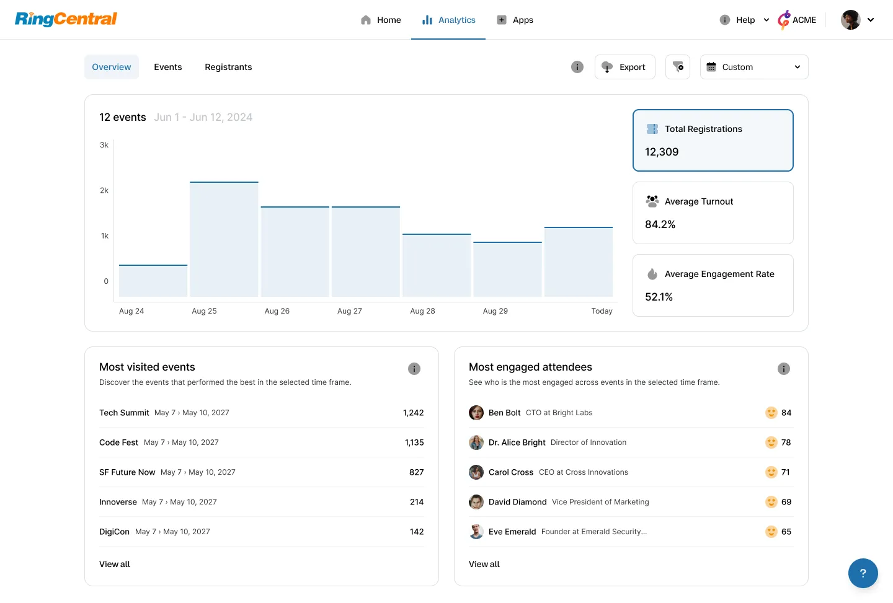Select the Average Turnout metric card
893x603 pixels.
click(x=713, y=213)
